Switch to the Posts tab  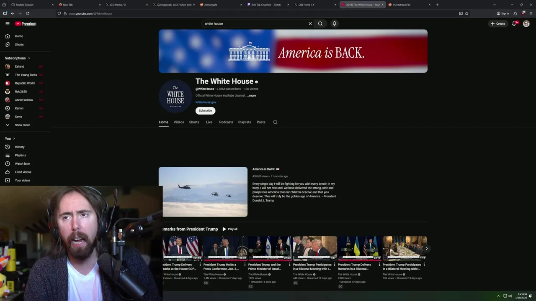tap(261, 122)
